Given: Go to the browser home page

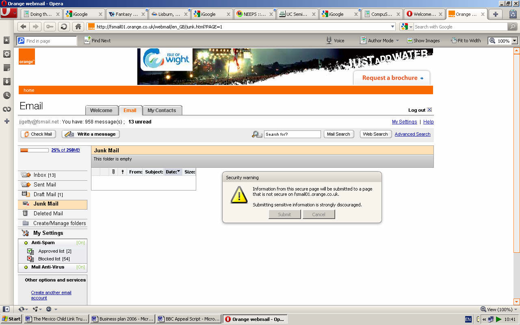Looking at the screenshot, I should pos(78,27).
